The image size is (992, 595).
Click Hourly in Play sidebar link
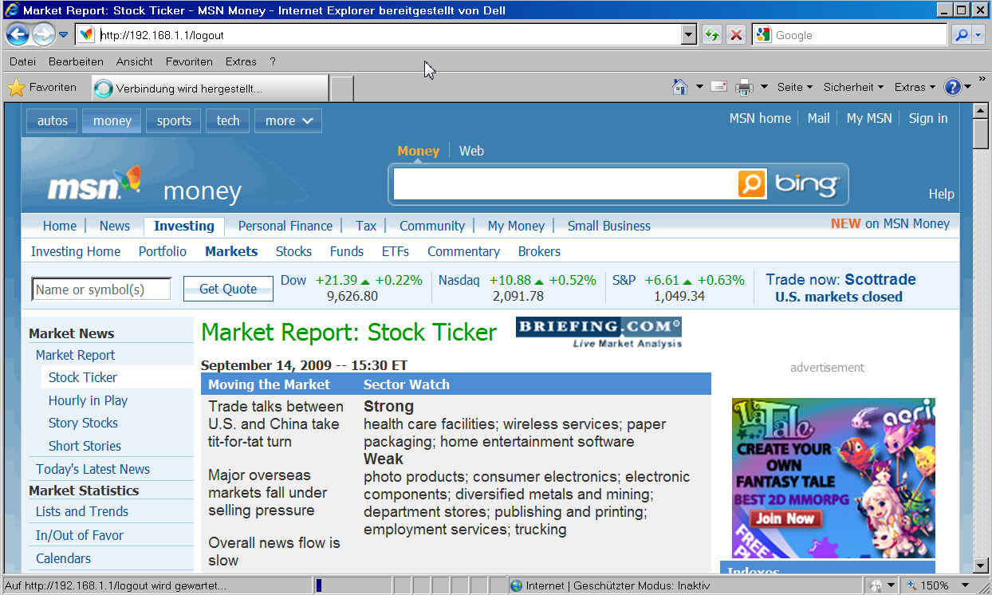click(88, 400)
